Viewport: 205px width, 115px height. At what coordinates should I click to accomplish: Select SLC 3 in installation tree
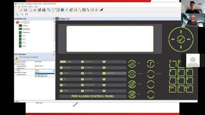click(24, 42)
